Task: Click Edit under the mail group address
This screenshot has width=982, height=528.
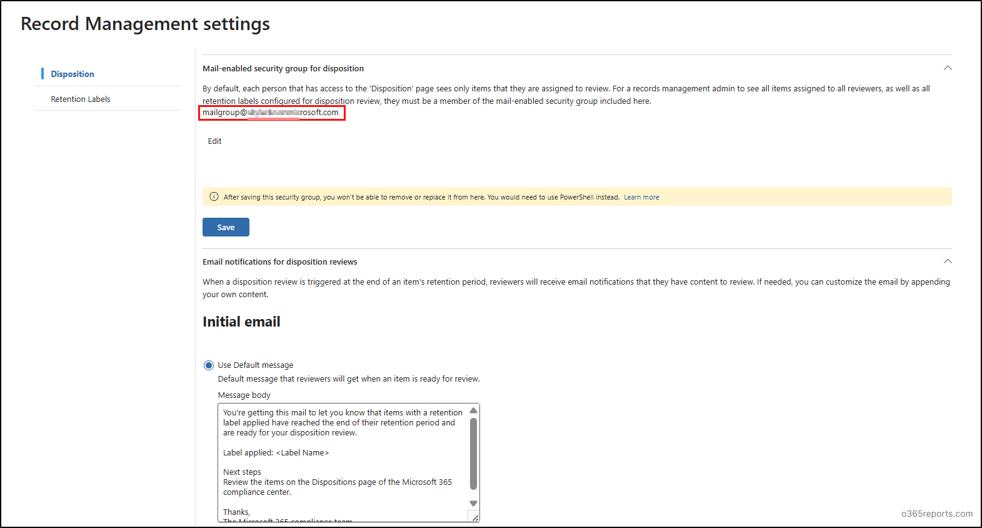Action: coord(214,141)
